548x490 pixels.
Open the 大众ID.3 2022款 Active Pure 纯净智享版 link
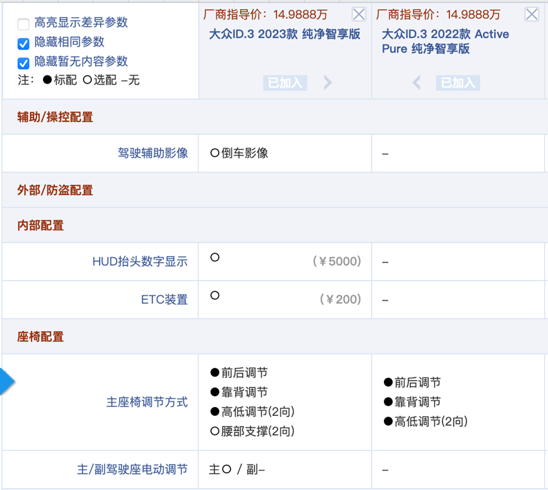click(445, 41)
